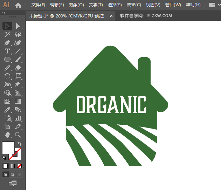Swap fill and stroke colors
The image size is (221, 190).
[20, 144]
